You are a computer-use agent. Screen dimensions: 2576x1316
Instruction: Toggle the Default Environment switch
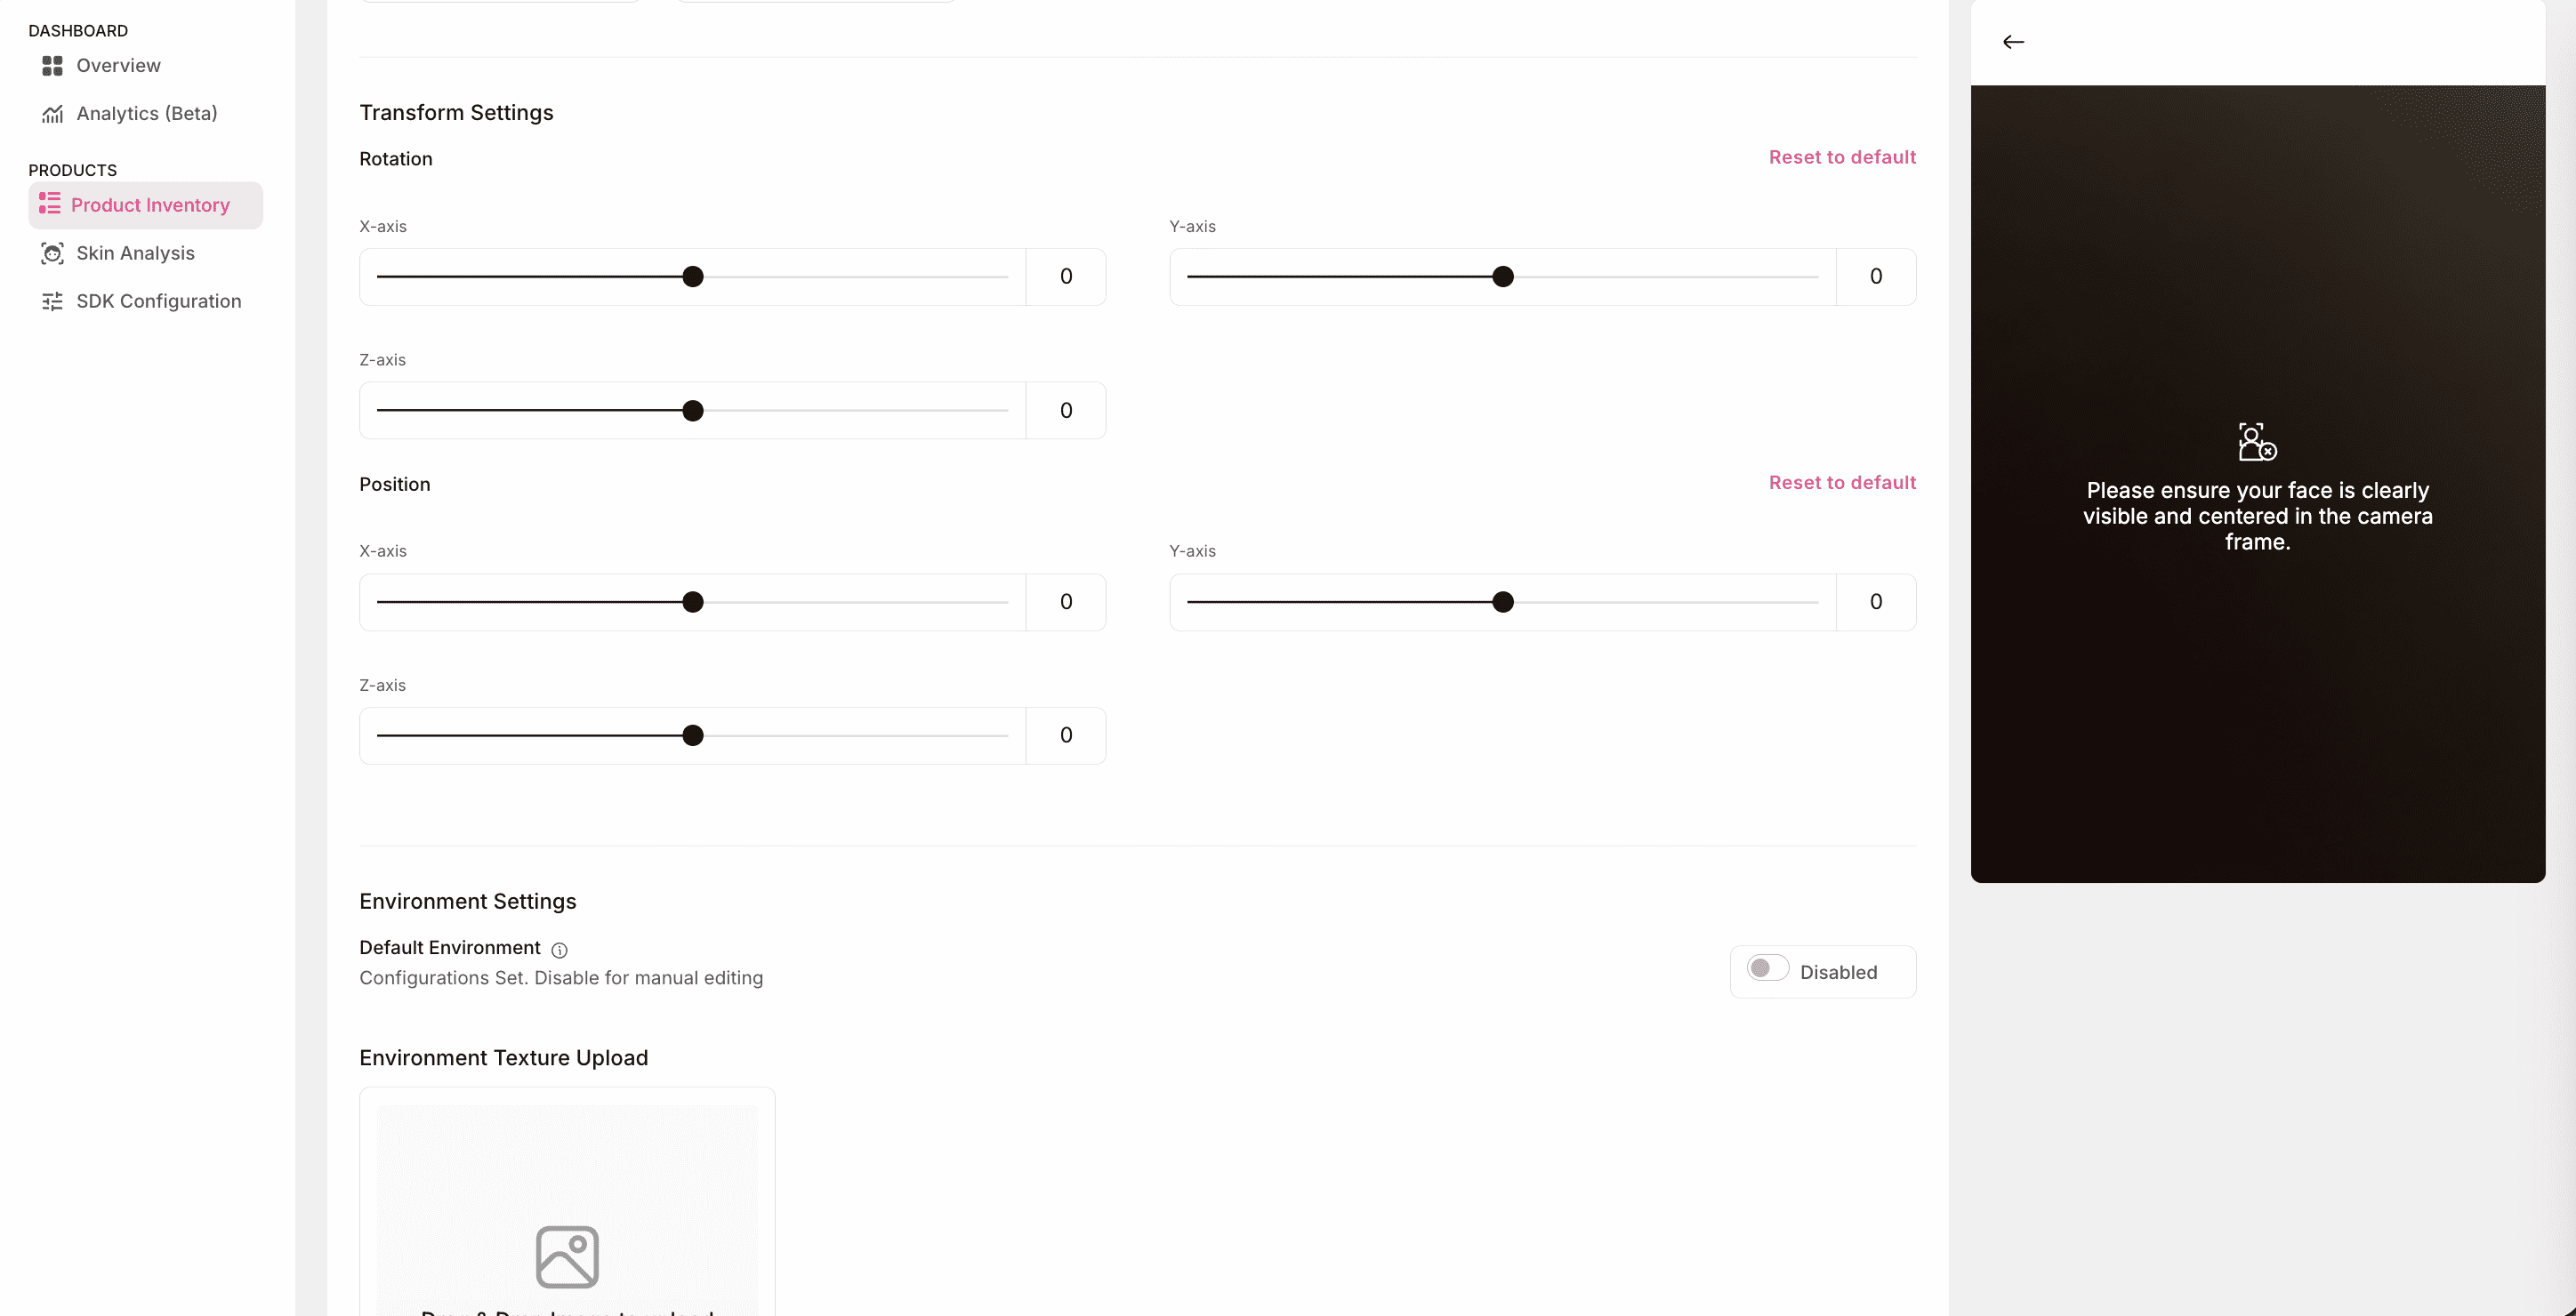point(1767,969)
